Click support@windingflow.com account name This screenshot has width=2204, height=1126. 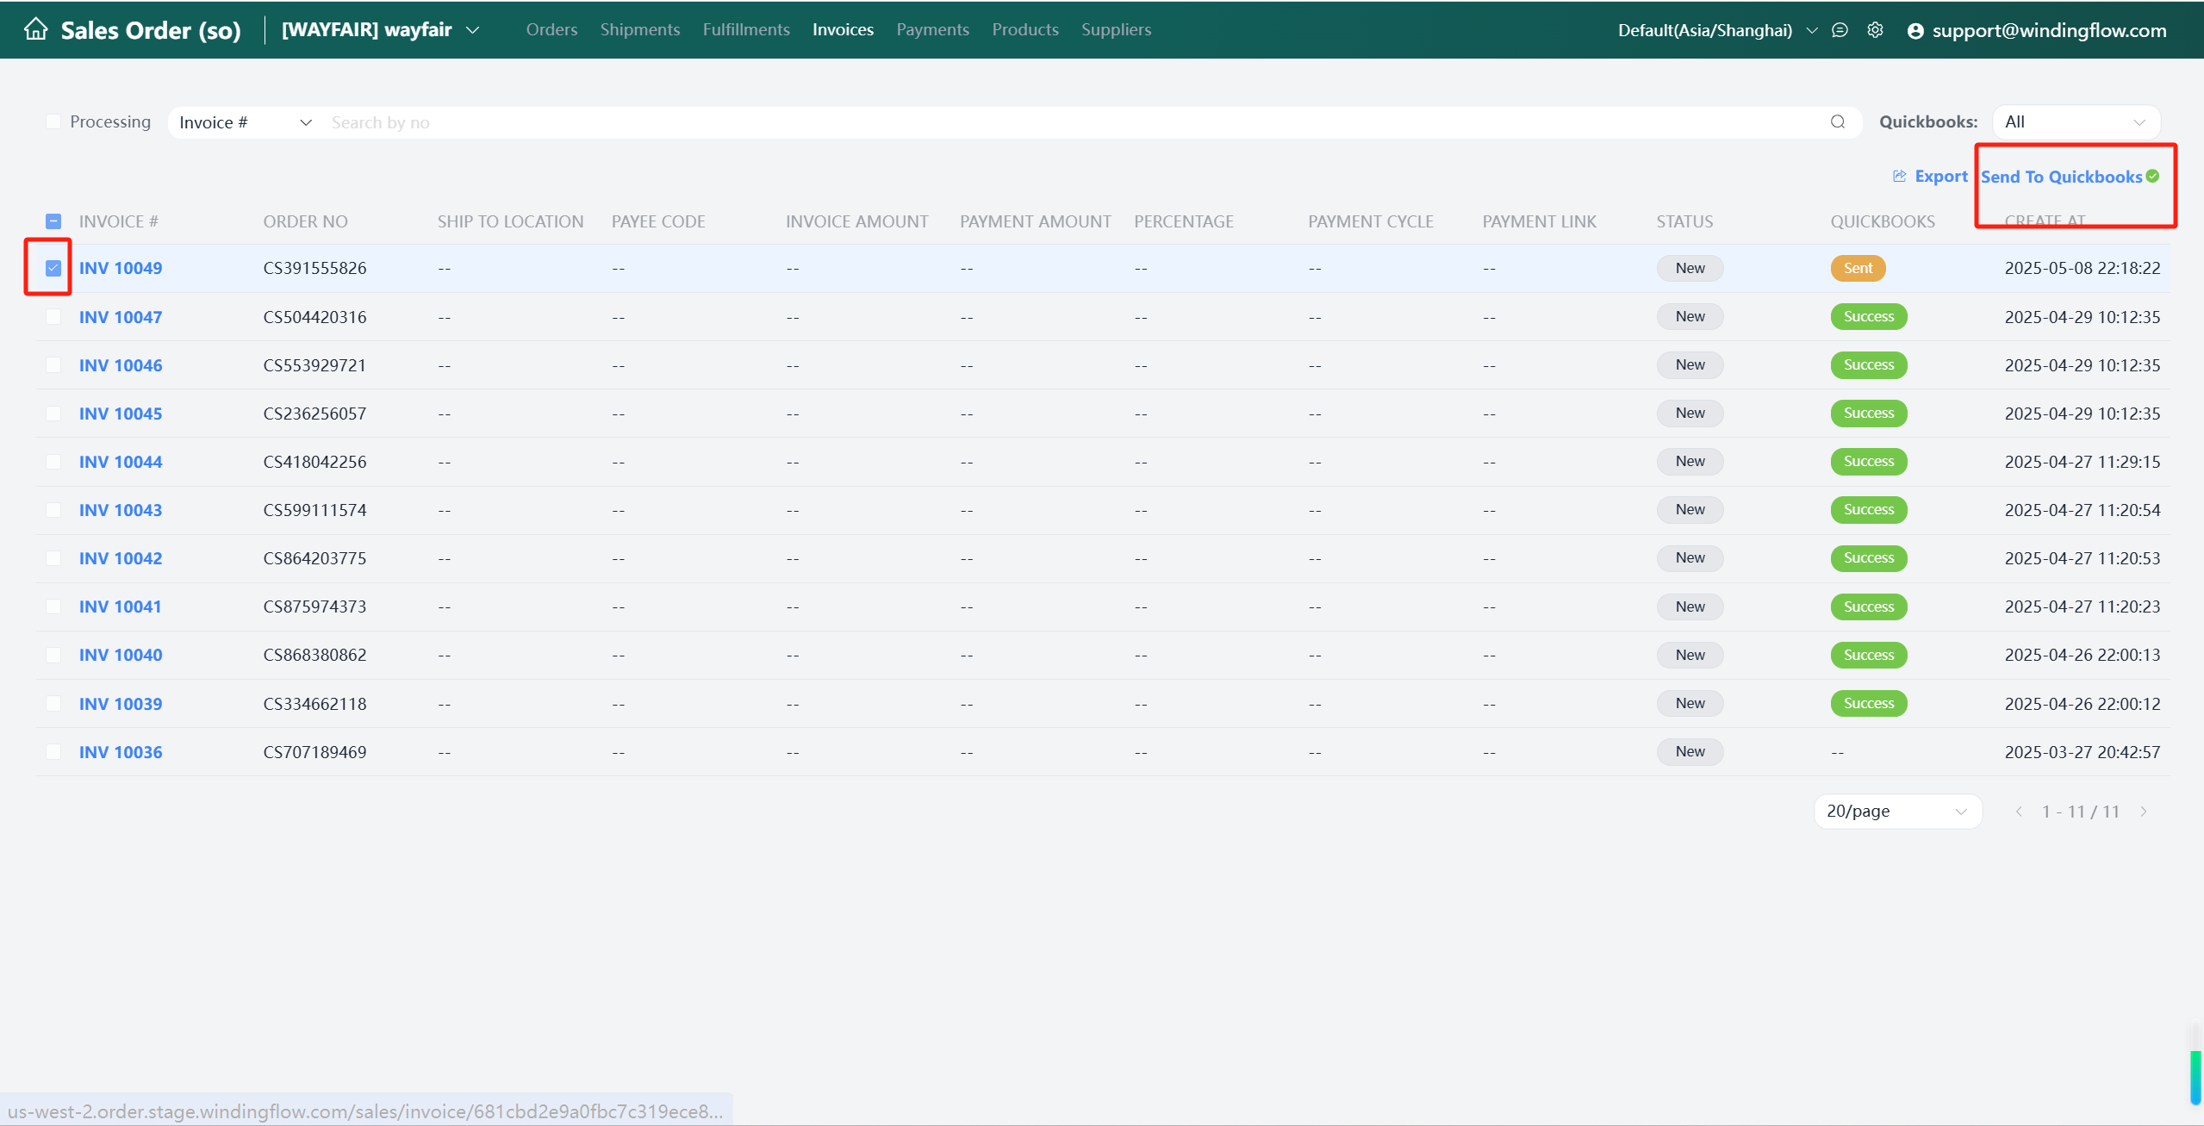[x=2049, y=30]
